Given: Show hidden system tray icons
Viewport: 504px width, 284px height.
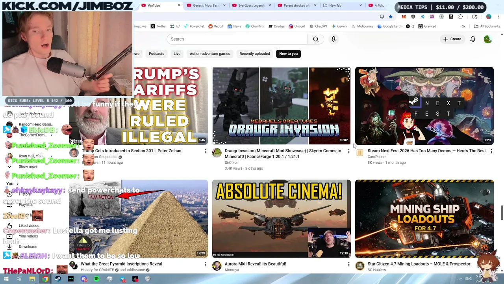Looking at the screenshot, I should 460,279.
